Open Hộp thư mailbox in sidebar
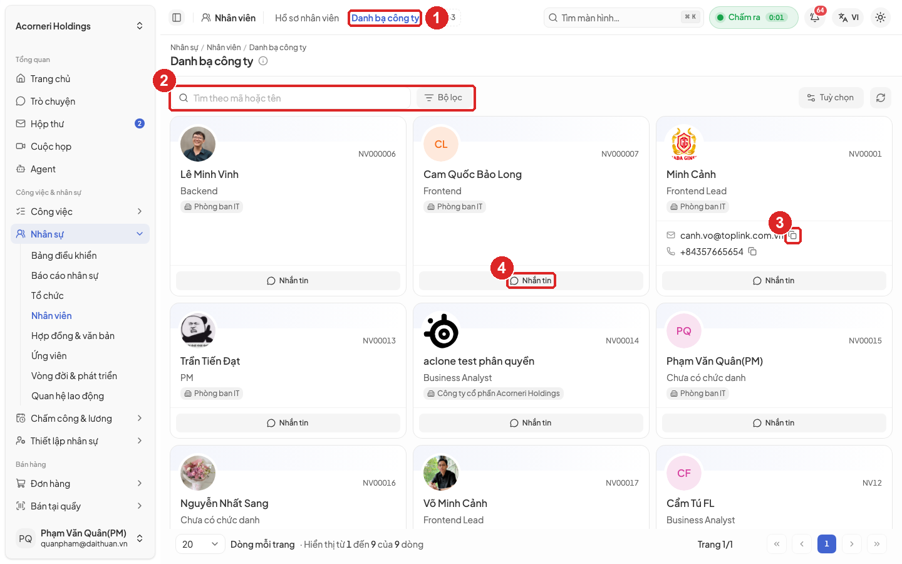The height and width of the screenshot is (564, 902). click(80, 124)
